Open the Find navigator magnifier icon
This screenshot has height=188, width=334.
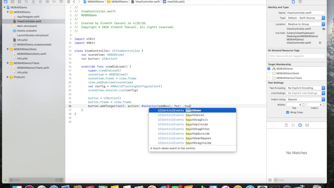26,2
